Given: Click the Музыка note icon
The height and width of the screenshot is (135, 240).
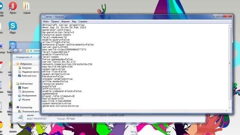Looking at the screenshot, I should [x=19, y=100].
